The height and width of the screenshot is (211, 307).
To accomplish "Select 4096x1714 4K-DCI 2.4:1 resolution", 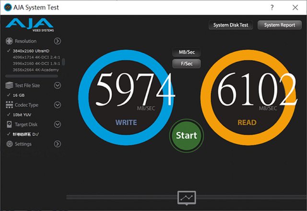I will pyautogui.click(x=36, y=57).
